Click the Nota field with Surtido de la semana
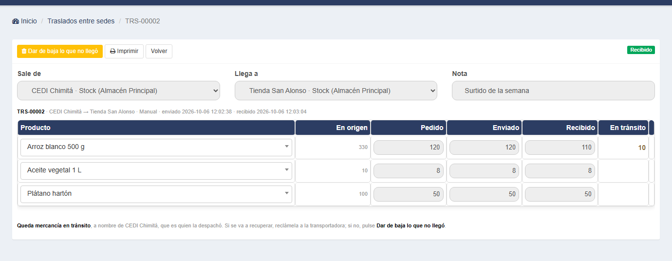The height and width of the screenshot is (261, 672). click(553, 91)
